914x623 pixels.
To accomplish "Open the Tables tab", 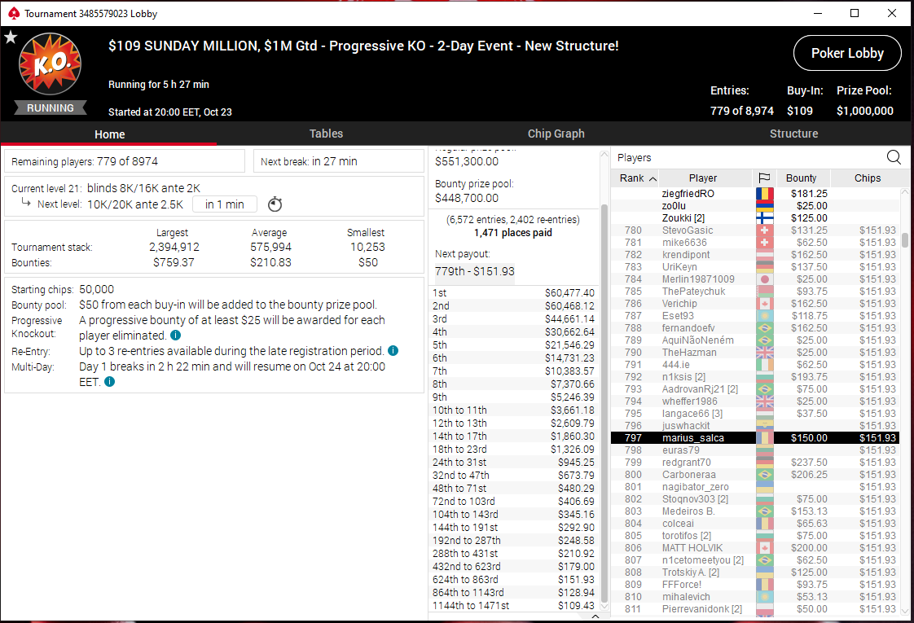I will click(326, 134).
